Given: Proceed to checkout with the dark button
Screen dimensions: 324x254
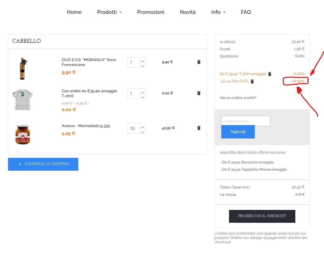Looking at the screenshot, I should [262, 216].
